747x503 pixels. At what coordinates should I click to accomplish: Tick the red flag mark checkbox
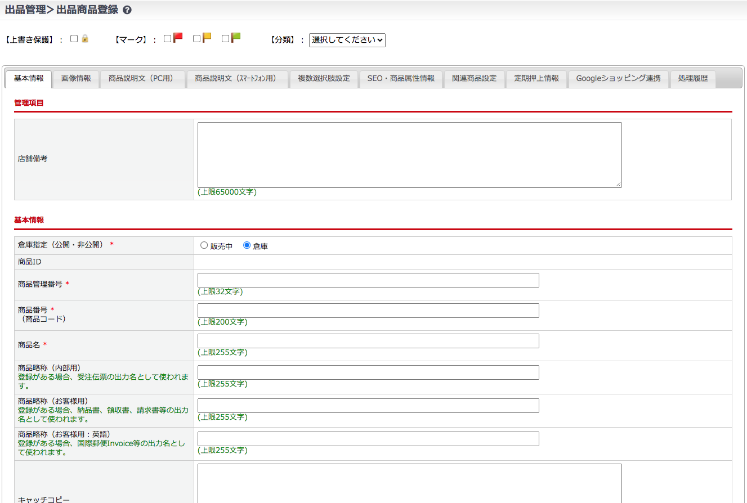pyautogui.click(x=168, y=39)
